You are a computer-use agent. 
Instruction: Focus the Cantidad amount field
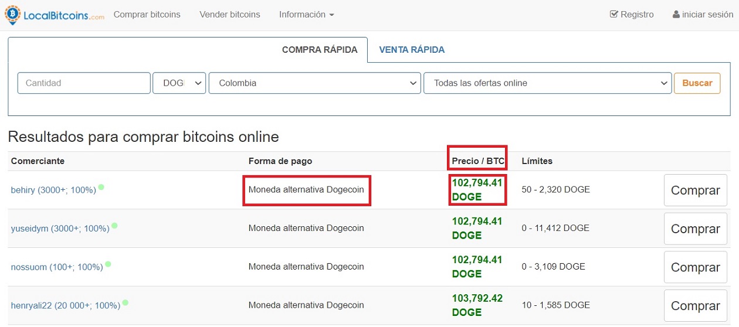click(x=84, y=83)
